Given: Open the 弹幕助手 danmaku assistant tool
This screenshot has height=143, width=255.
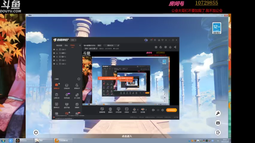Looking at the screenshot, I should point(57,86).
